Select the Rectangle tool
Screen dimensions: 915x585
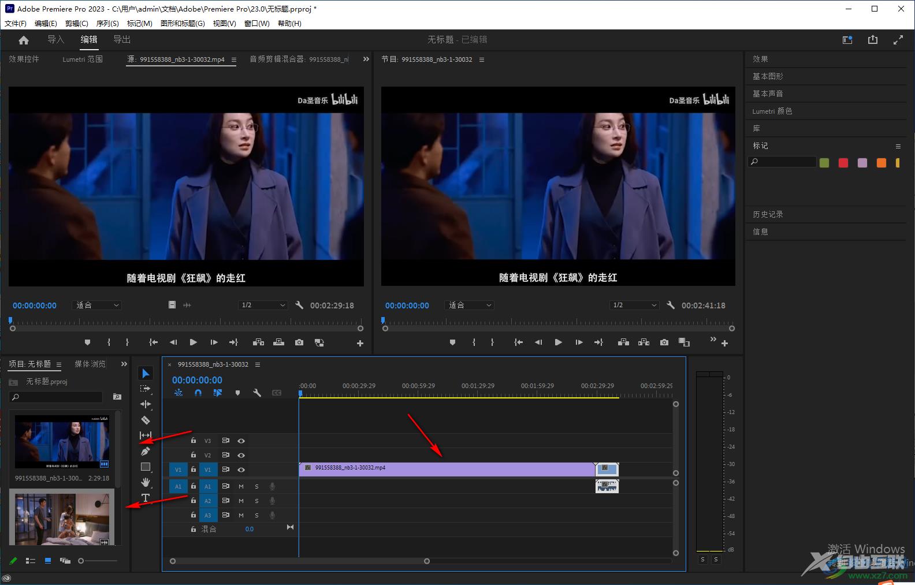tap(146, 467)
